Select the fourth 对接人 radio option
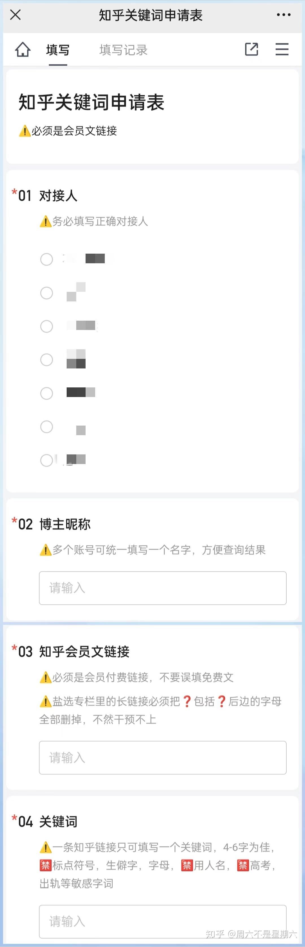This screenshot has height=947, width=305. point(47,360)
